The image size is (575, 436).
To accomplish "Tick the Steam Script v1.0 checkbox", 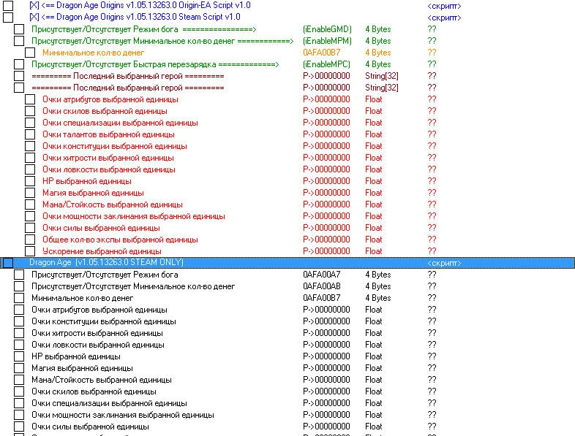I will [8, 18].
